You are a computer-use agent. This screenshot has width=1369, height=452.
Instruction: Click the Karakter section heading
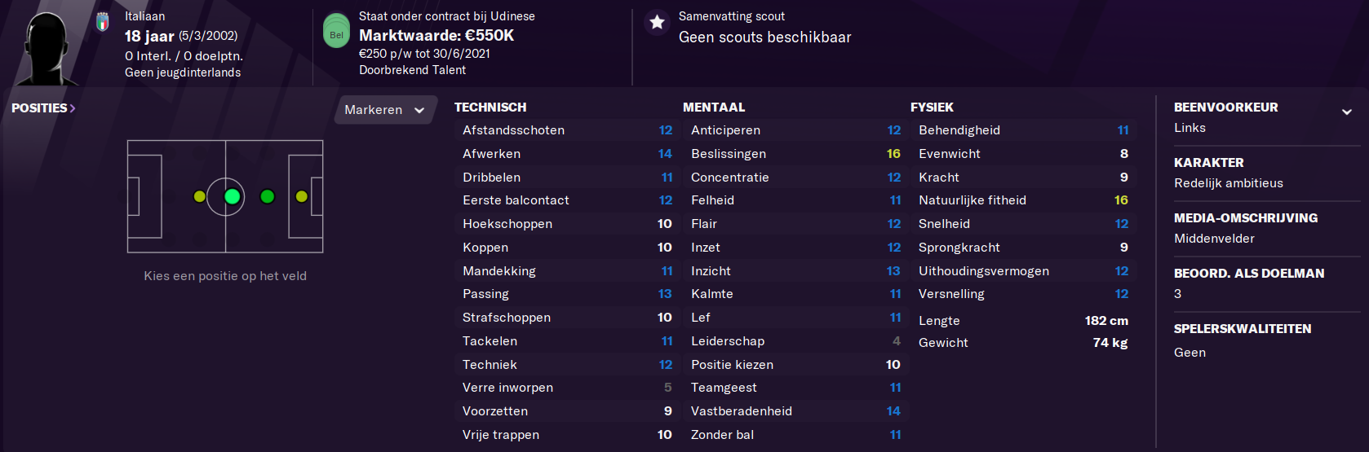click(x=1209, y=162)
